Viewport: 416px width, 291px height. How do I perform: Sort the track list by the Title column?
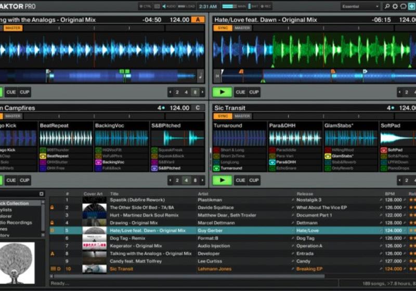pyautogui.click(x=114, y=194)
